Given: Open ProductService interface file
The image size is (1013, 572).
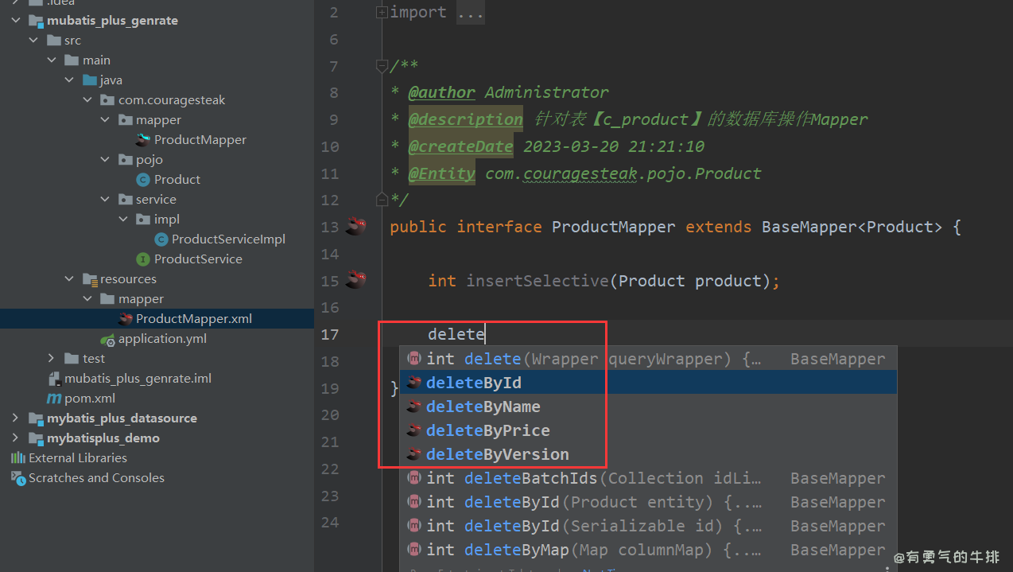Looking at the screenshot, I should coord(198,259).
